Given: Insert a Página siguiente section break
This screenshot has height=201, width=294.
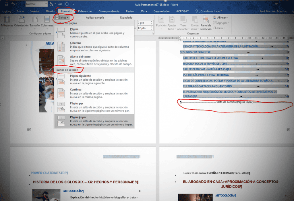Looking at the screenshot, I should pos(94,80).
